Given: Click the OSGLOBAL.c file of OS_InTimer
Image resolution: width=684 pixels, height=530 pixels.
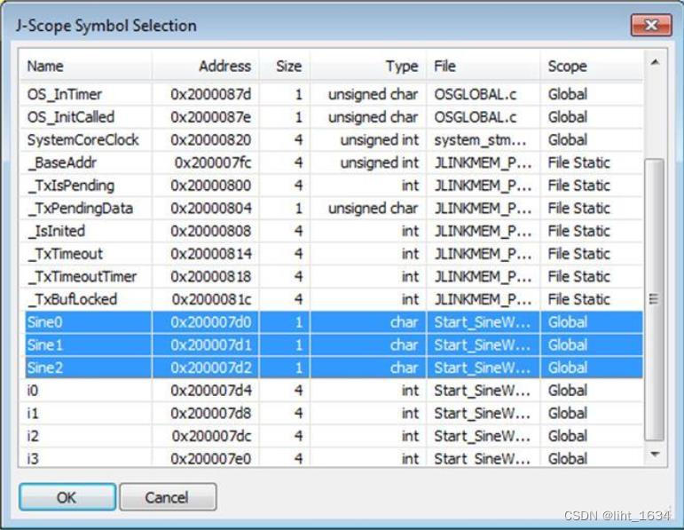Looking at the screenshot, I should coord(475,94).
